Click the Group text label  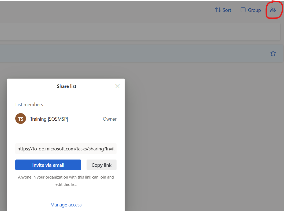tap(254, 10)
